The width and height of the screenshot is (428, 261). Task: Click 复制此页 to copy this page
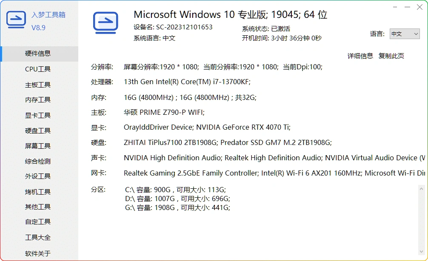[x=391, y=56]
